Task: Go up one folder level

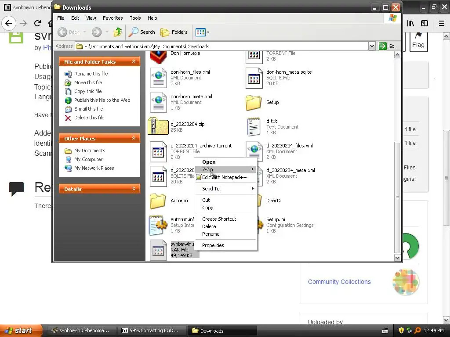Action: (118, 32)
